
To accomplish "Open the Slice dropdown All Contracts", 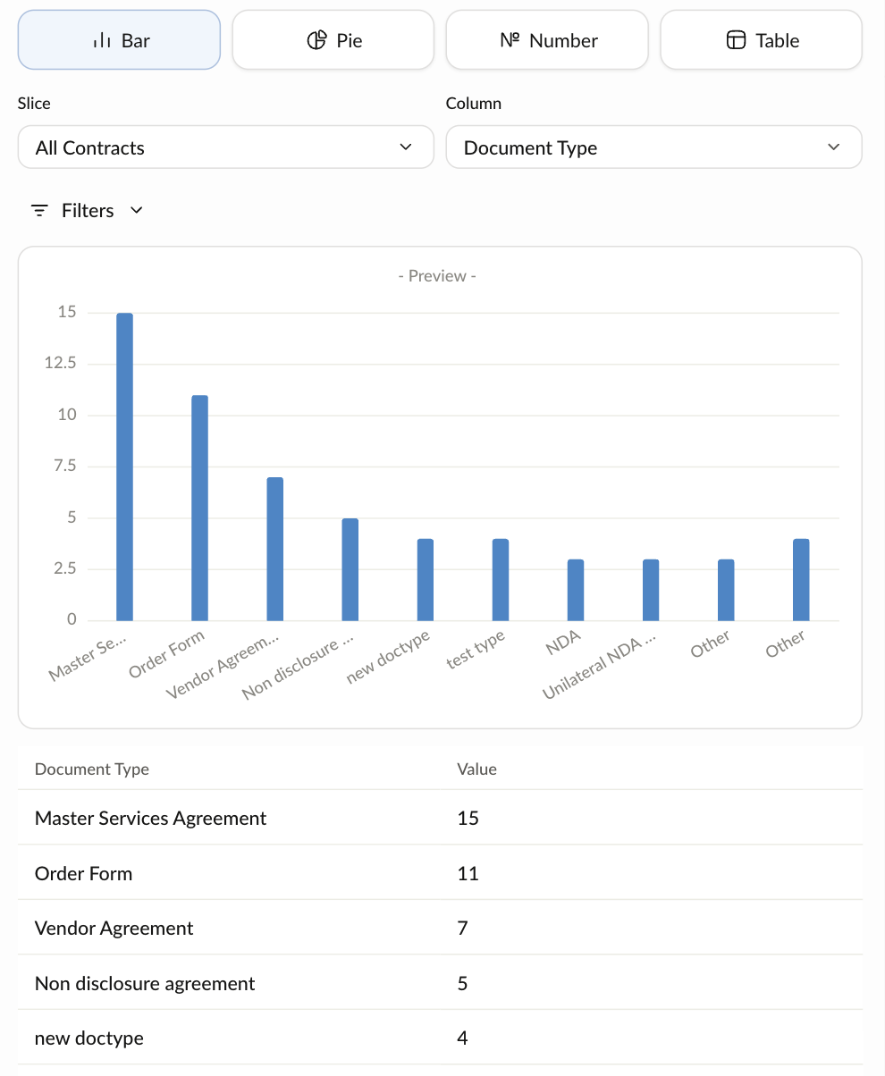I will 225,147.
